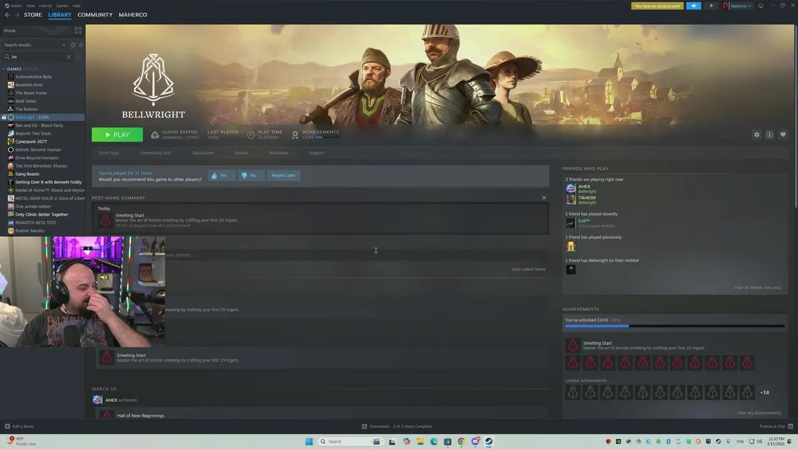Open View My Achievements
This screenshot has height=449, width=798.
pyautogui.click(x=759, y=413)
